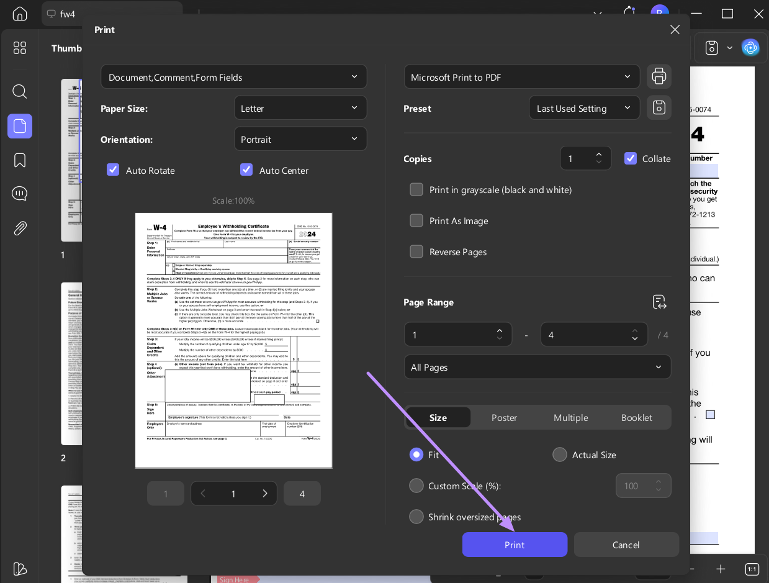Click the save preset icon next to Last Used Setting
The image size is (769, 583).
coord(659,107)
